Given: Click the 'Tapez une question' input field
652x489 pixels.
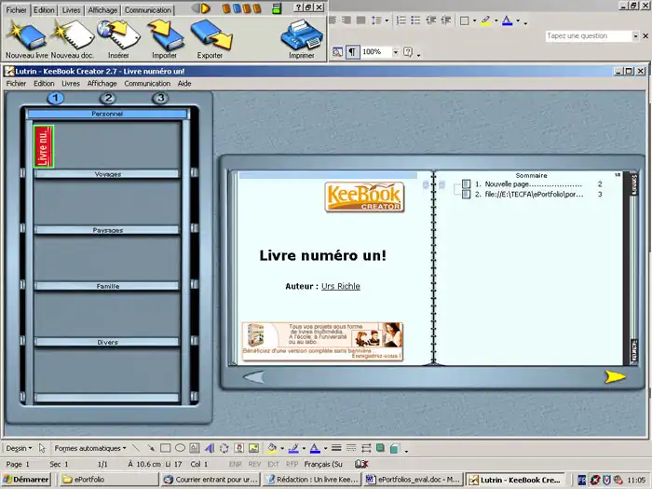Looking at the screenshot, I should tap(590, 36).
